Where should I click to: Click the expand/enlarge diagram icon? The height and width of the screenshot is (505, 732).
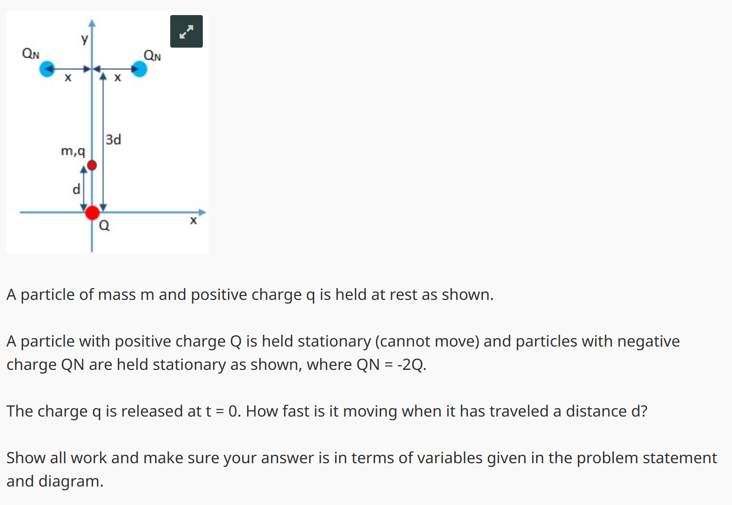(x=186, y=31)
